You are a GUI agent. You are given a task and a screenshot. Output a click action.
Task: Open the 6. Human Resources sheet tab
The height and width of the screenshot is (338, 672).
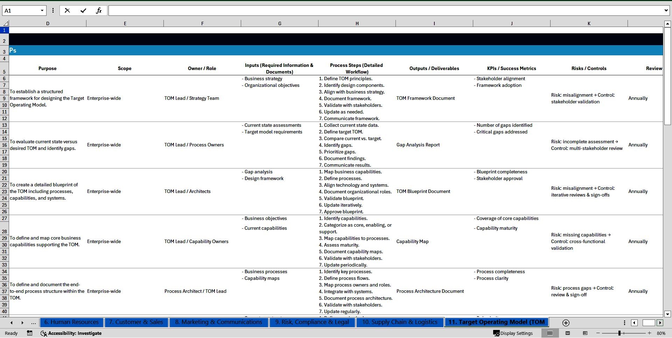pos(71,322)
